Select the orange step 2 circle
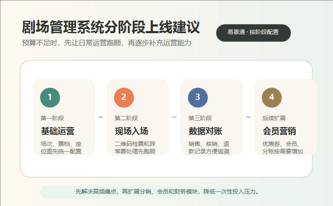This screenshot has width=333, height=206. click(124, 97)
